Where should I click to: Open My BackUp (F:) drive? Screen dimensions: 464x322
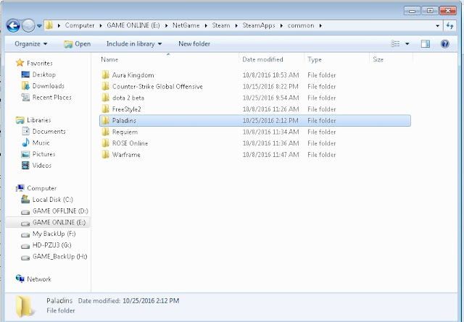point(49,234)
